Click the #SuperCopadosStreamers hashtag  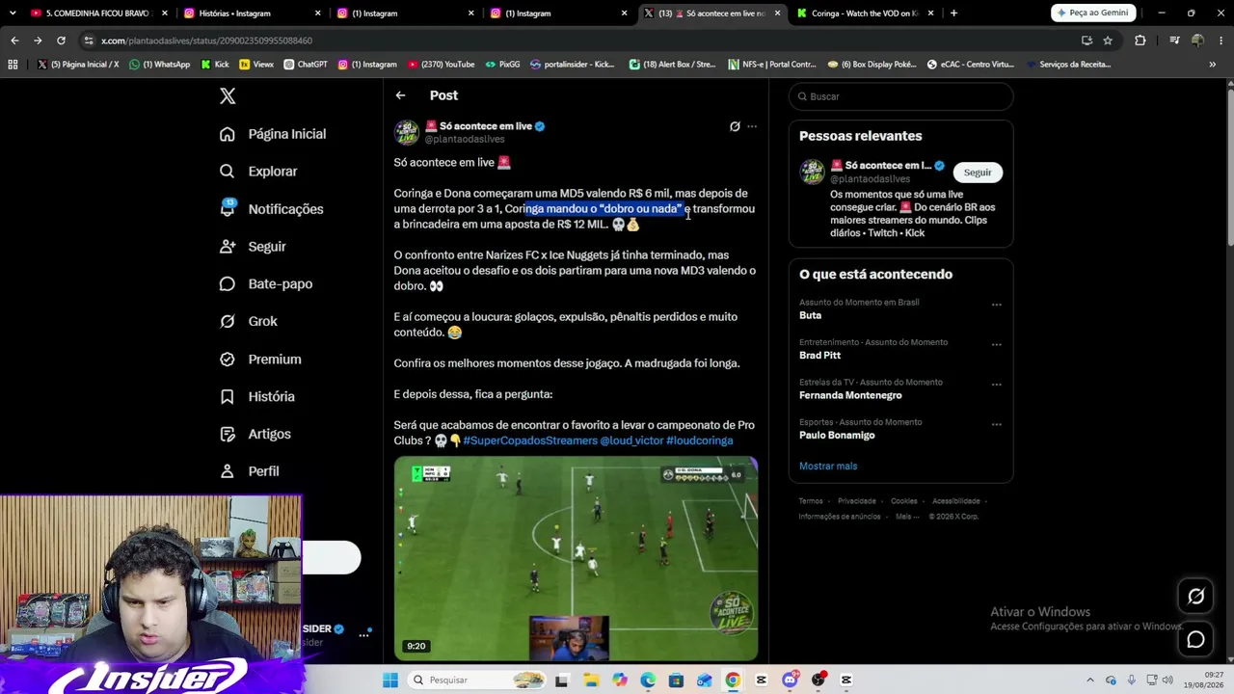530,440
